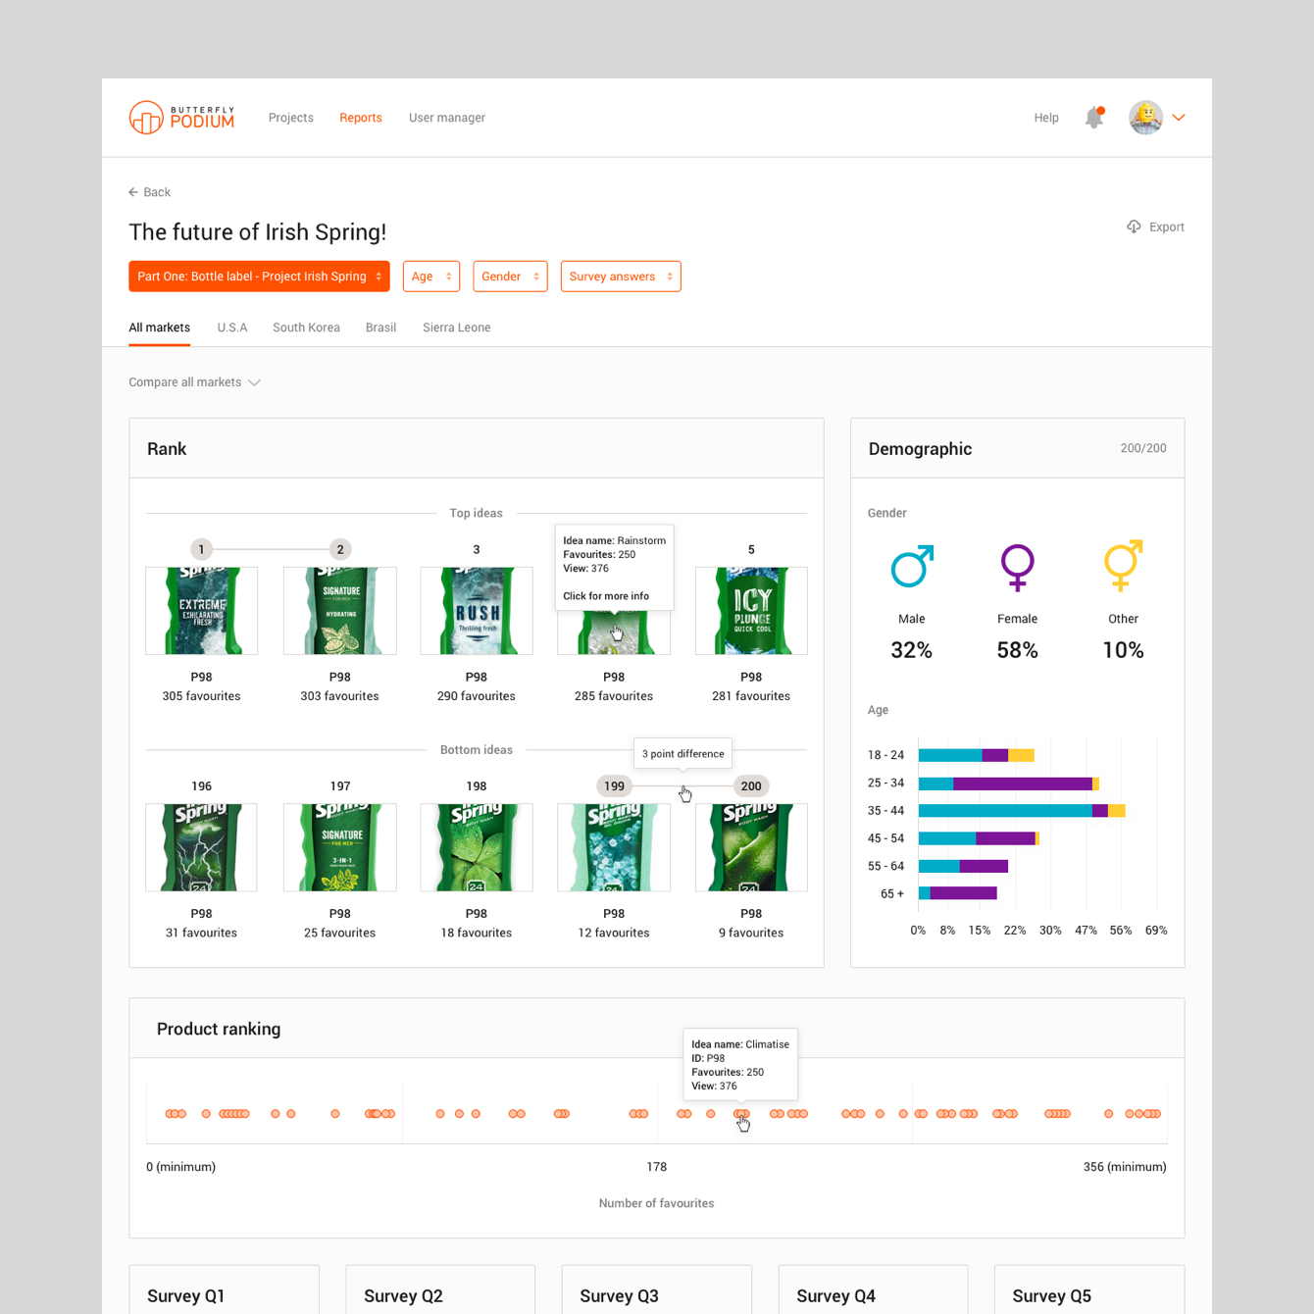
Task: Click the Help link
Action: coord(1046,118)
